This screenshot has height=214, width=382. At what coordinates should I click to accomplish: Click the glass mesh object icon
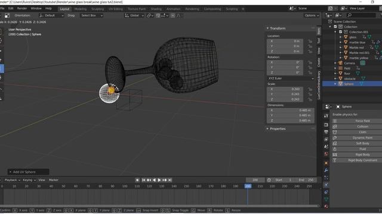346,37
